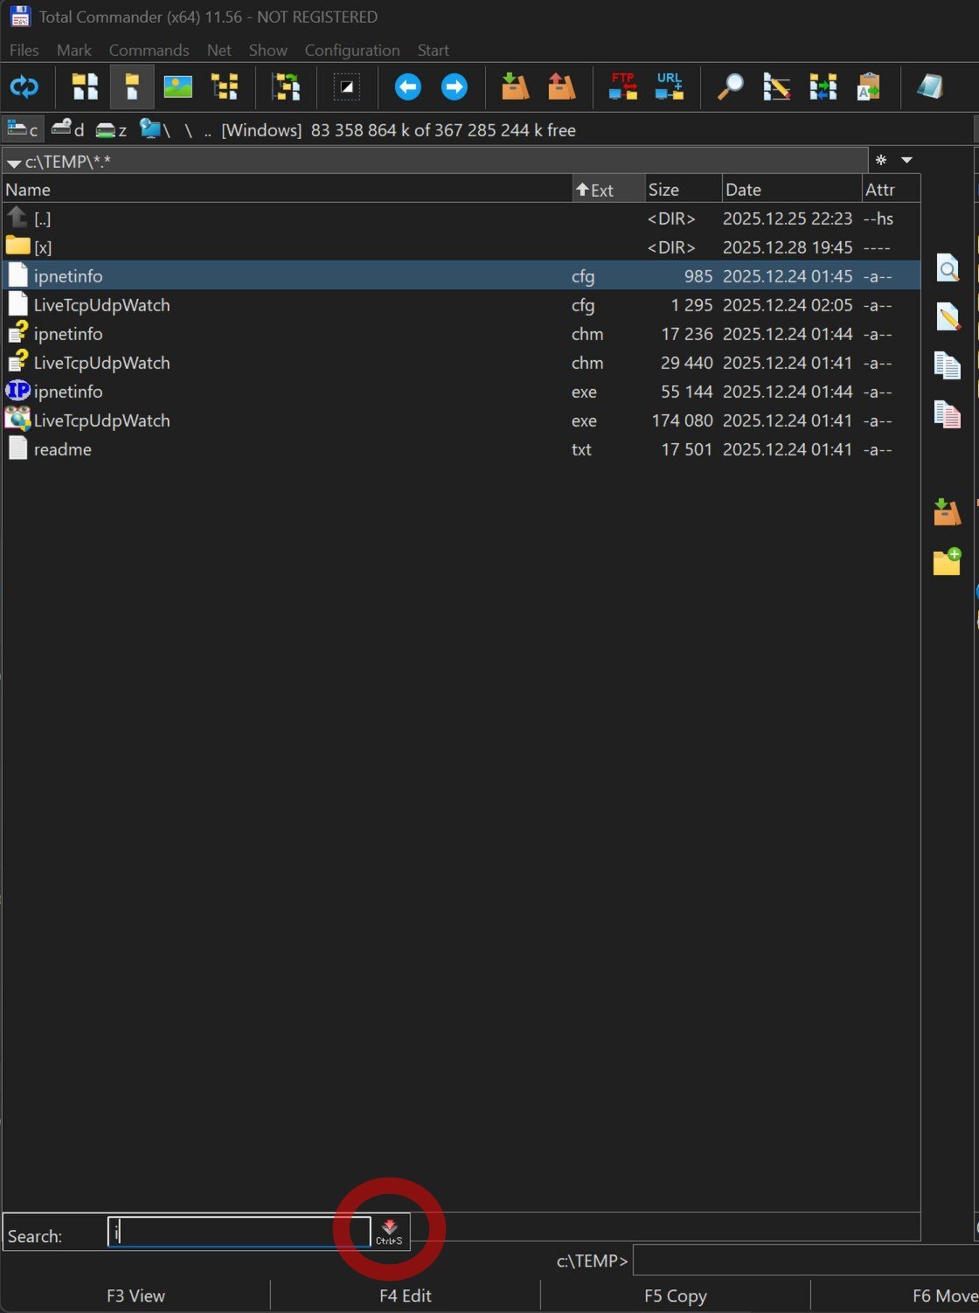Viewport: 979px width, 1313px height.
Task: Select LiveTcpUdpWatch cfg file row
Action: point(462,305)
